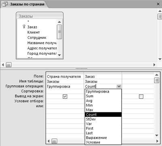Click the или cell of first column
This screenshot has width=162, height=146.
[65, 106]
